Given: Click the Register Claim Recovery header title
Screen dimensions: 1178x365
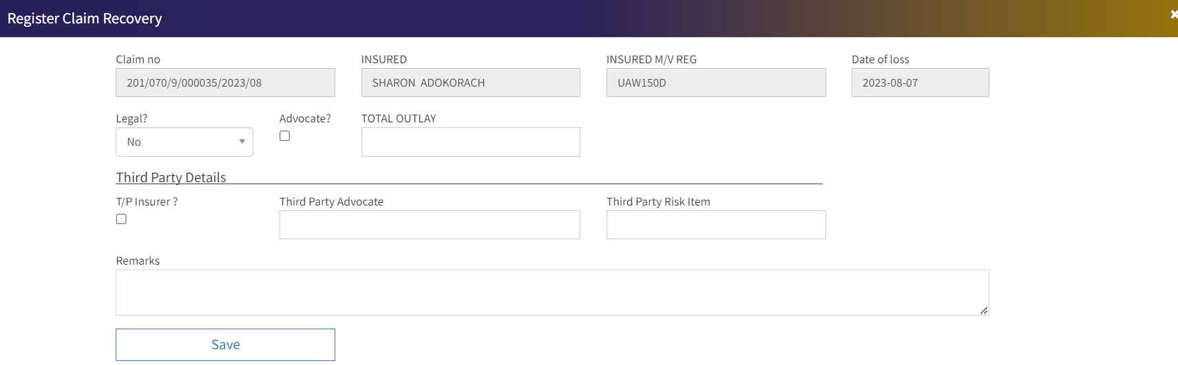Looking at the screenshot, I should click(85, 19).
